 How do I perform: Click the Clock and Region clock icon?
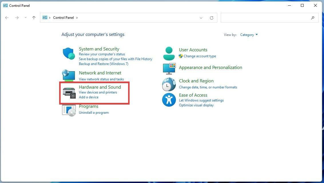pos(169,84)
